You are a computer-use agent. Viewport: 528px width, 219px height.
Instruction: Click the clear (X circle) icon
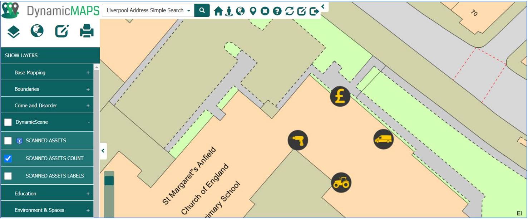(265, 11)
